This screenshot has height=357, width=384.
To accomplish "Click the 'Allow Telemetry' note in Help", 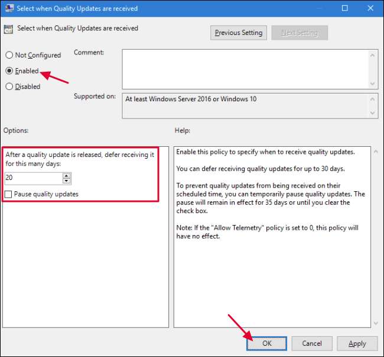I will [267, 232].
